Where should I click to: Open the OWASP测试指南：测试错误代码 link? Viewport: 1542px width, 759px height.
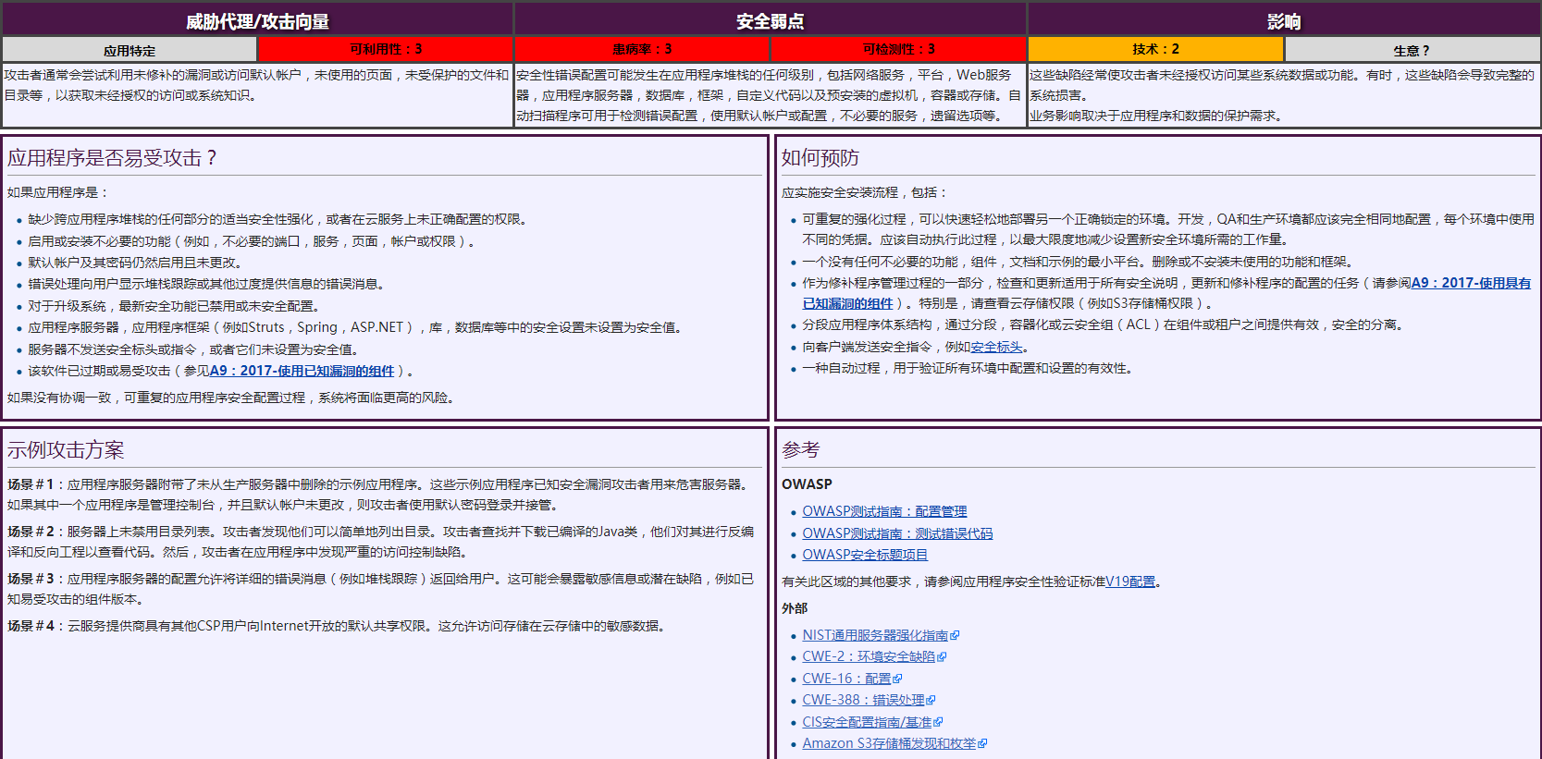pos(897,533)
